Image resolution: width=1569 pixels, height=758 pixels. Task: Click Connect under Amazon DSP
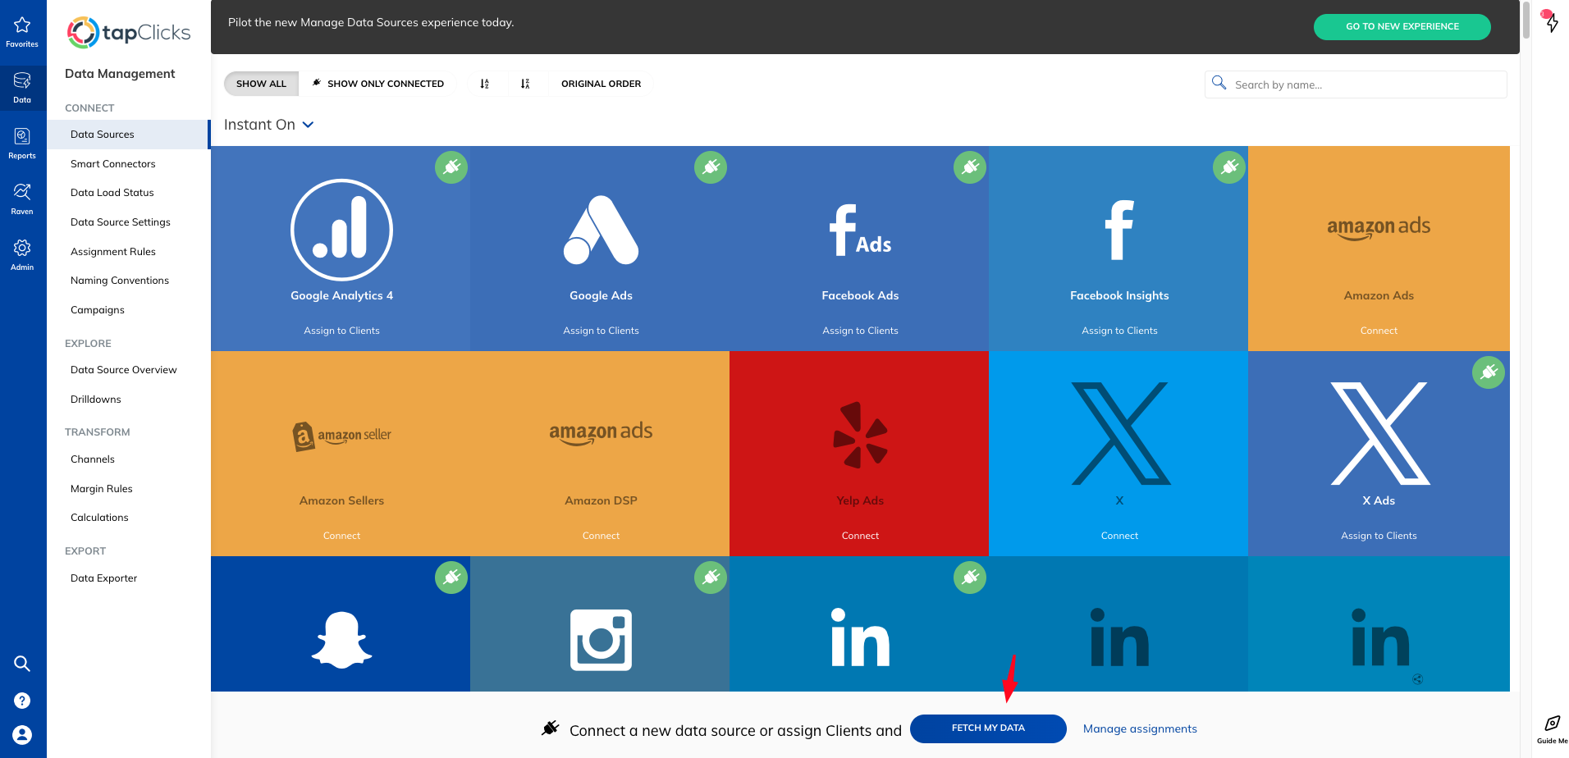click(601, 536)
